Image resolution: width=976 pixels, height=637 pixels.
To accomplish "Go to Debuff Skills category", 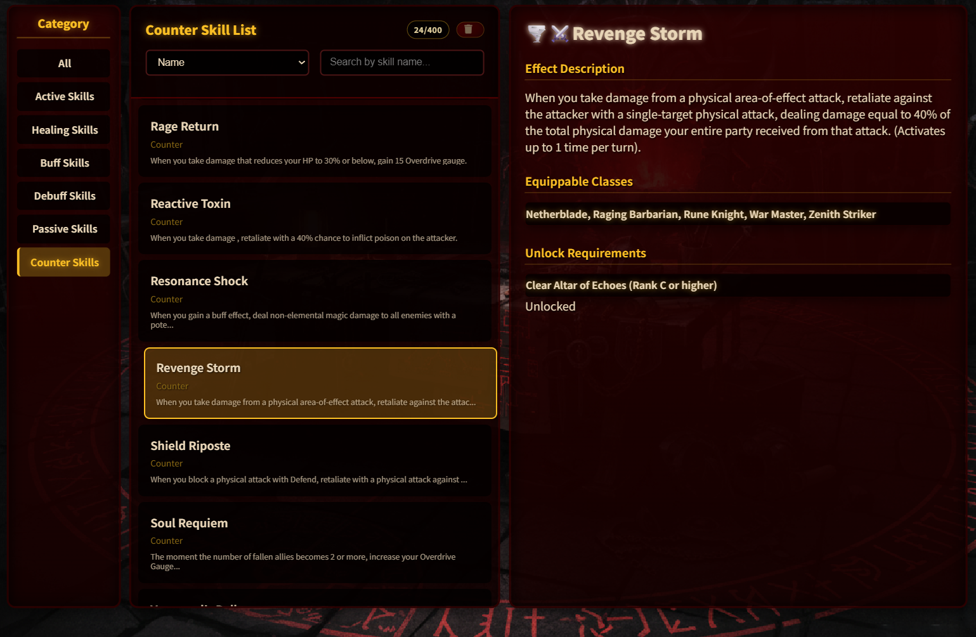I will 64,196.
